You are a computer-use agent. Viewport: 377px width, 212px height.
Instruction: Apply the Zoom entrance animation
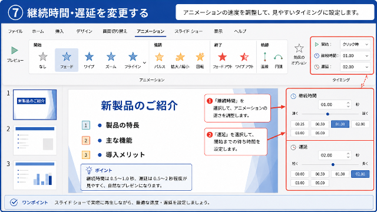click(111, 57)
